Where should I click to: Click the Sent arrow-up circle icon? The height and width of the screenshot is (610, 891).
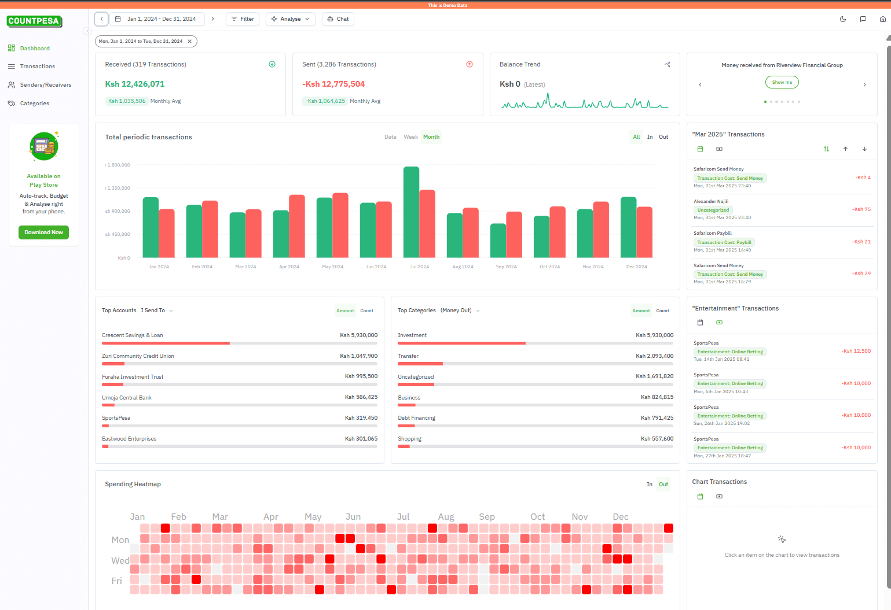470,64
